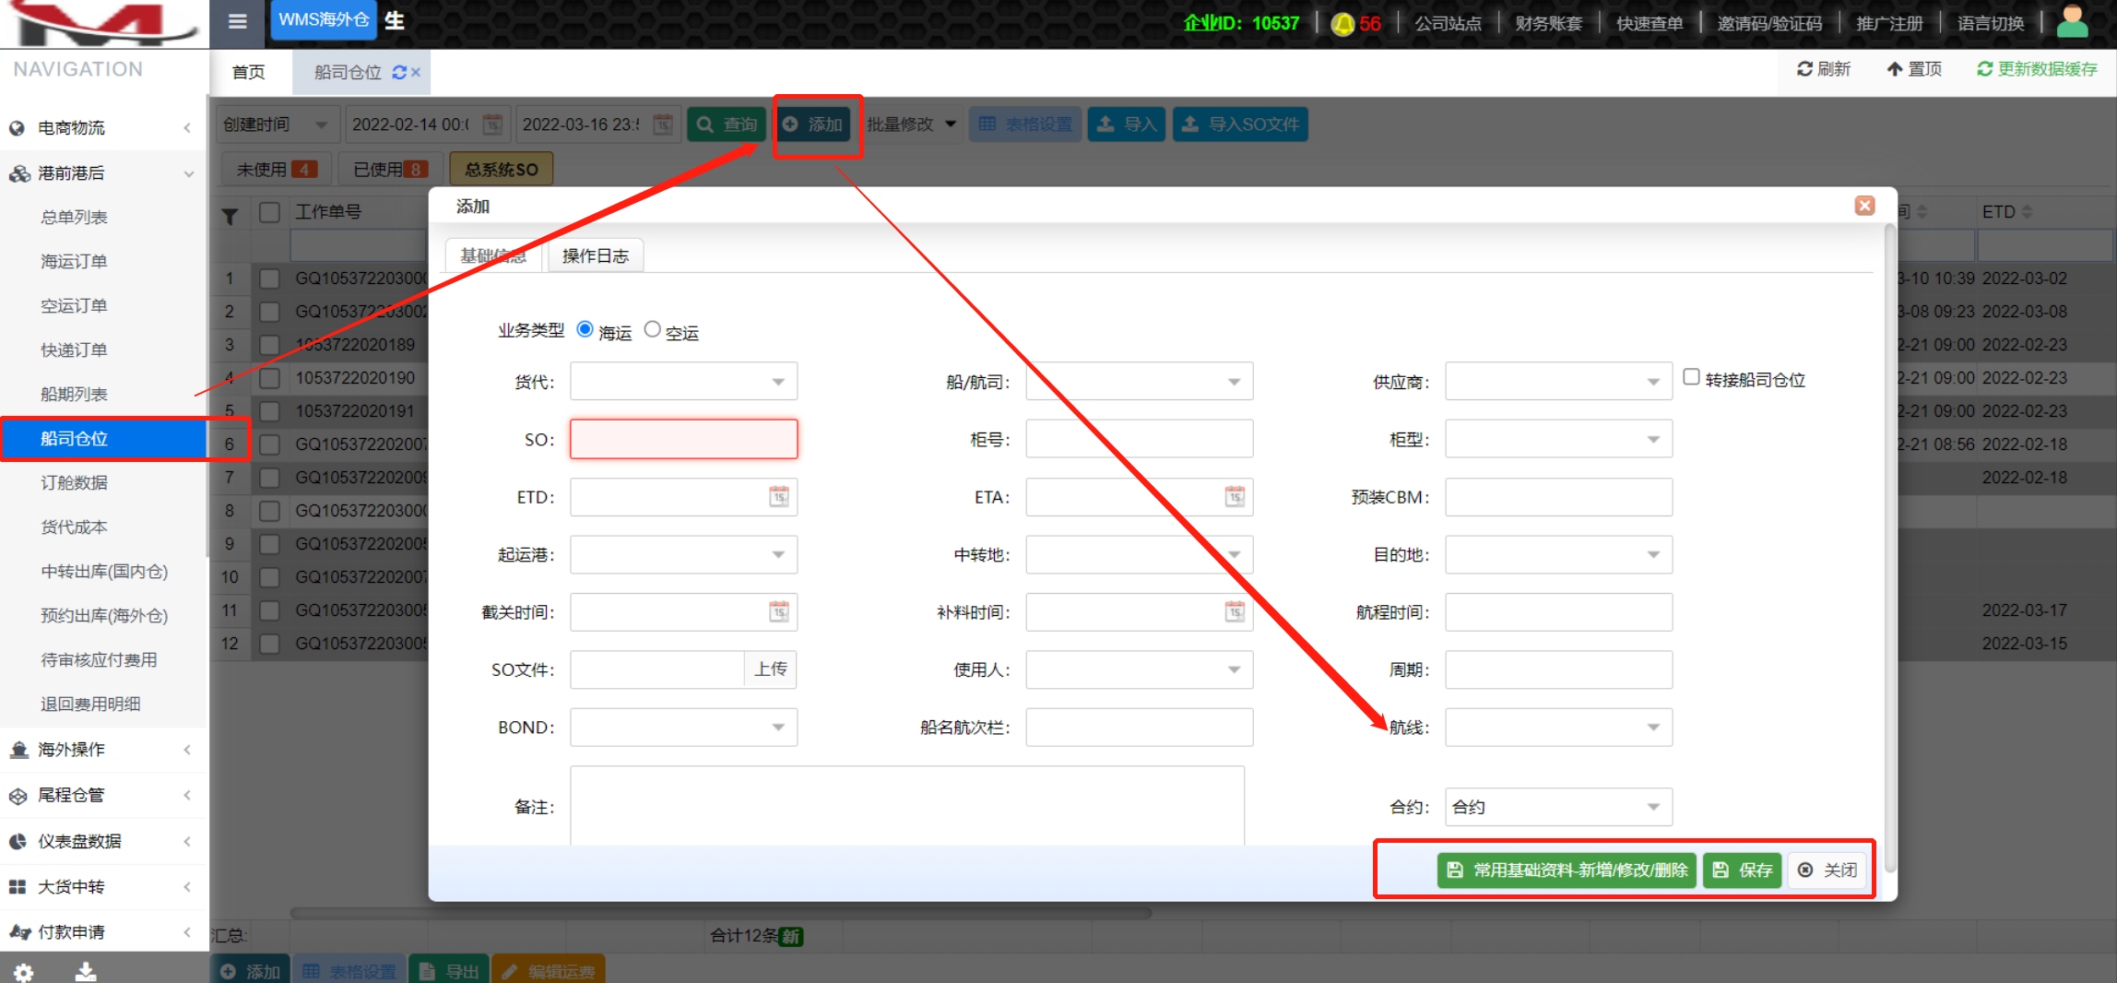Image resolution: width=2117 pixels, height=983 pixels.
Task: Open the ETA calendar picker icon
Action: (x=1235, y=497)
